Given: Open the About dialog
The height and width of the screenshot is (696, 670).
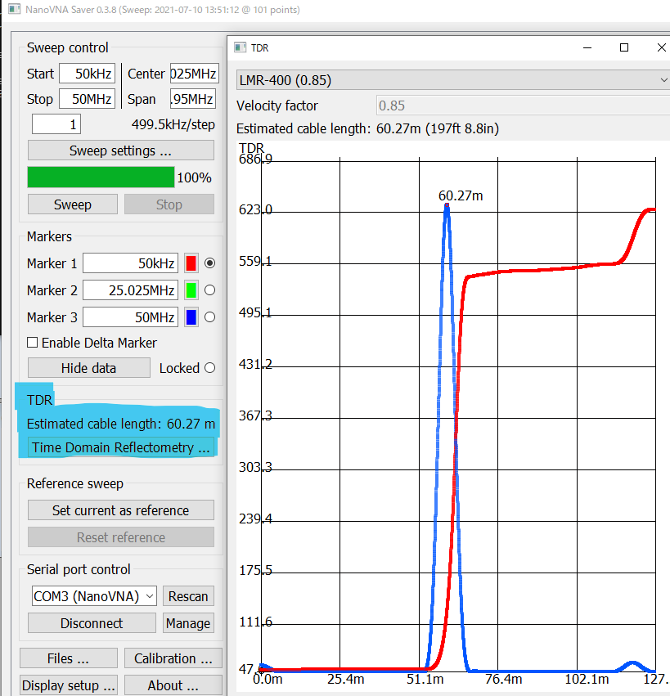Looking at the screenshot, I should click(173, 685).
